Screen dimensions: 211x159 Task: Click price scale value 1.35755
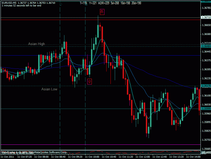click(206, 140)
